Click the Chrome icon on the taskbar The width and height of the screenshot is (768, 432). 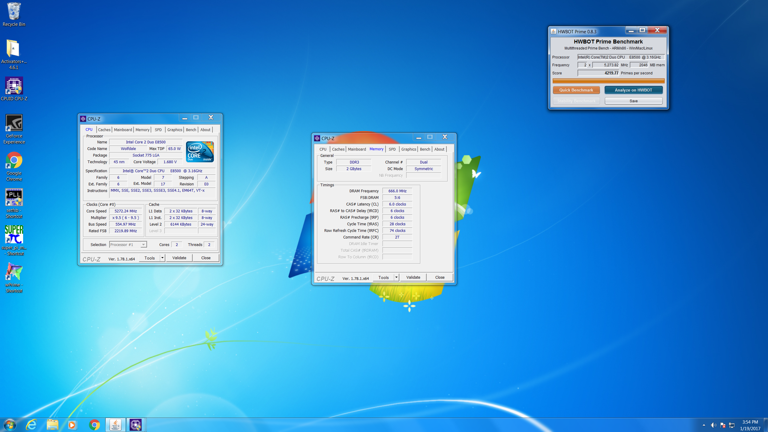click(x=94, y=425)
